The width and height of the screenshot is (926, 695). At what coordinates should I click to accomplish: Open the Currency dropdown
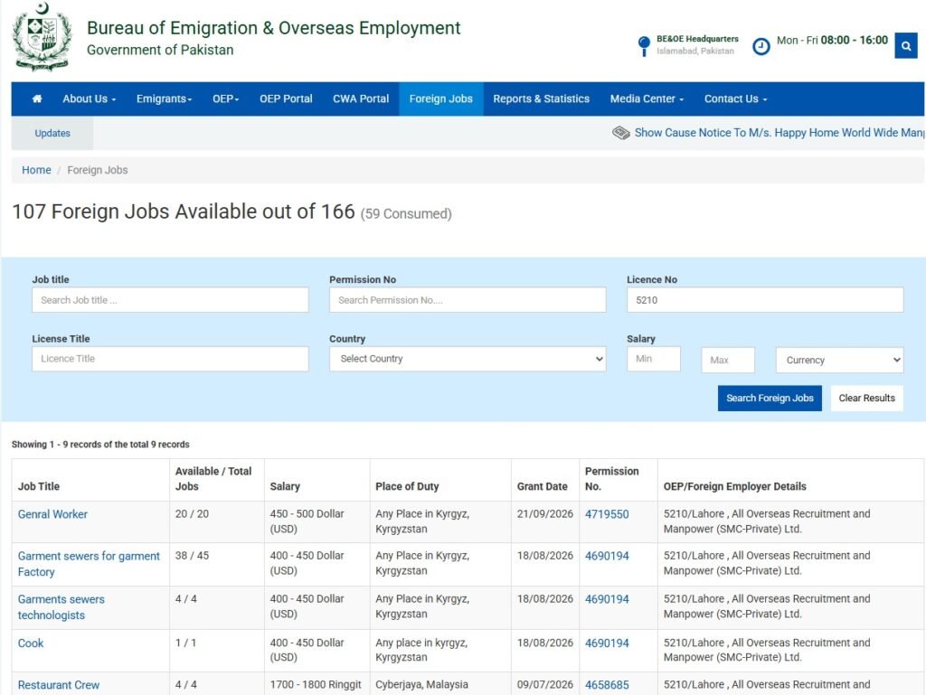click(839, 360)
